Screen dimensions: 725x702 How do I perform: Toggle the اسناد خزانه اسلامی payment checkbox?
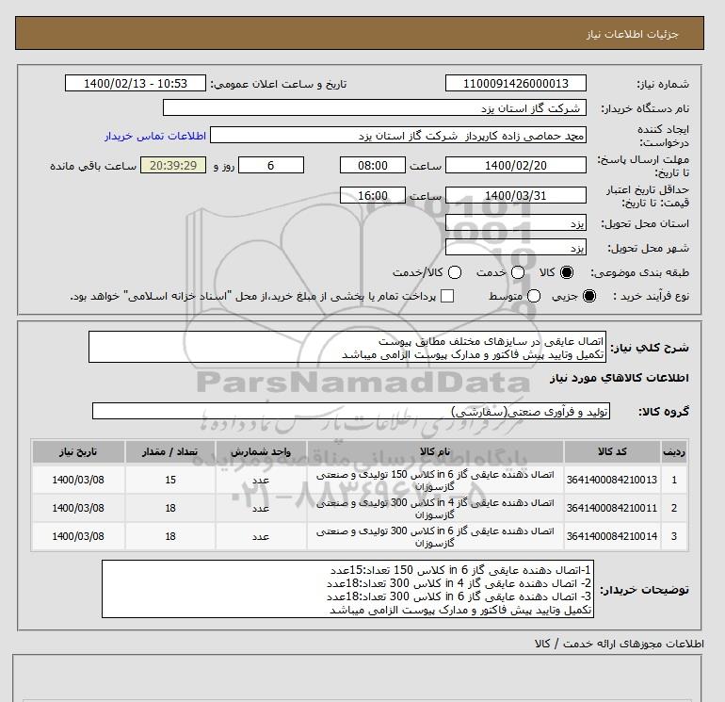(447, 296)
